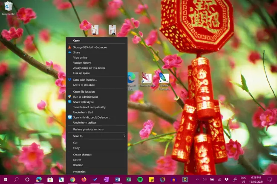Open Word from the taskbar
The width and height of the screenshot is (277, 184).
[x=118, y=179]
